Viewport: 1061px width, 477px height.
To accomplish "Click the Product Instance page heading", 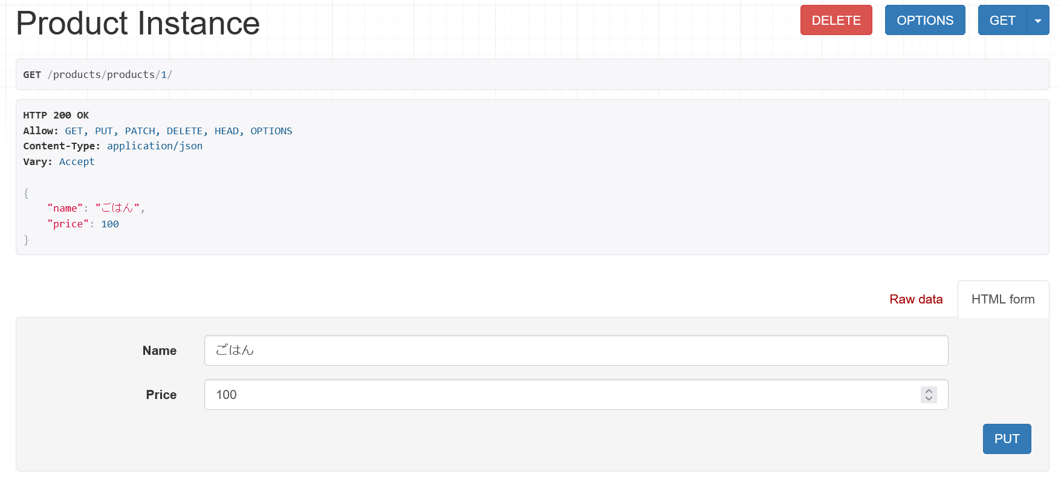I will click(138, 23).
